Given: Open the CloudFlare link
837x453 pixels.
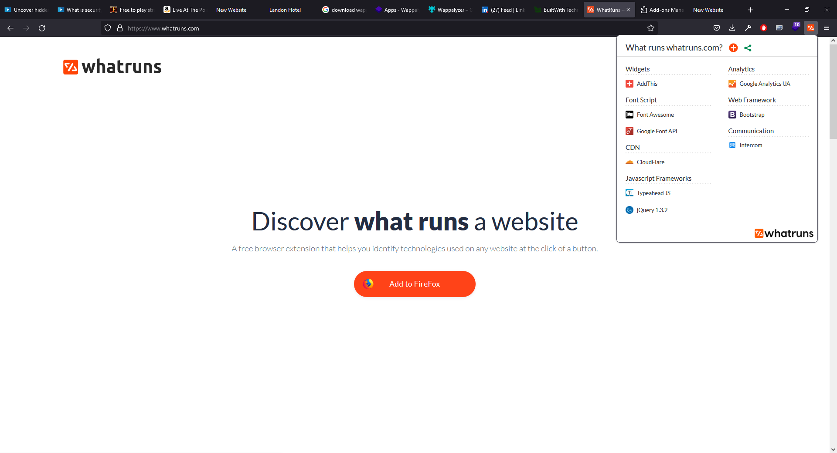Looking at the screenshot, I should pos(650,162).
